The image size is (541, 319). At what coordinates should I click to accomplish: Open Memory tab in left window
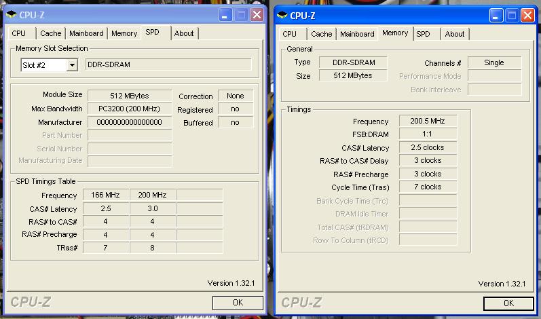click(124, 33)
